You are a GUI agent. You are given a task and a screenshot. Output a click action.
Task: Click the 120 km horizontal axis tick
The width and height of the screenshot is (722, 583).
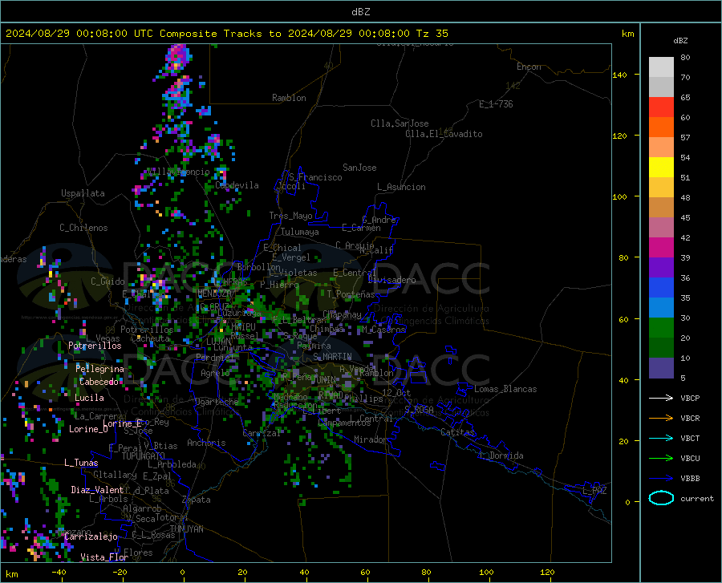(547, 572)
